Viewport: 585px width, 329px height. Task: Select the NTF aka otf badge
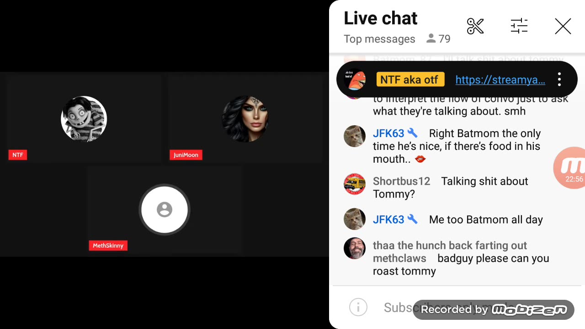click(410, 80)
